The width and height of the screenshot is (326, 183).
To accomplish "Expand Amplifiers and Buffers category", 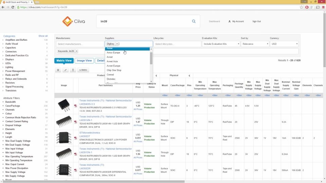I will point(16,40).
